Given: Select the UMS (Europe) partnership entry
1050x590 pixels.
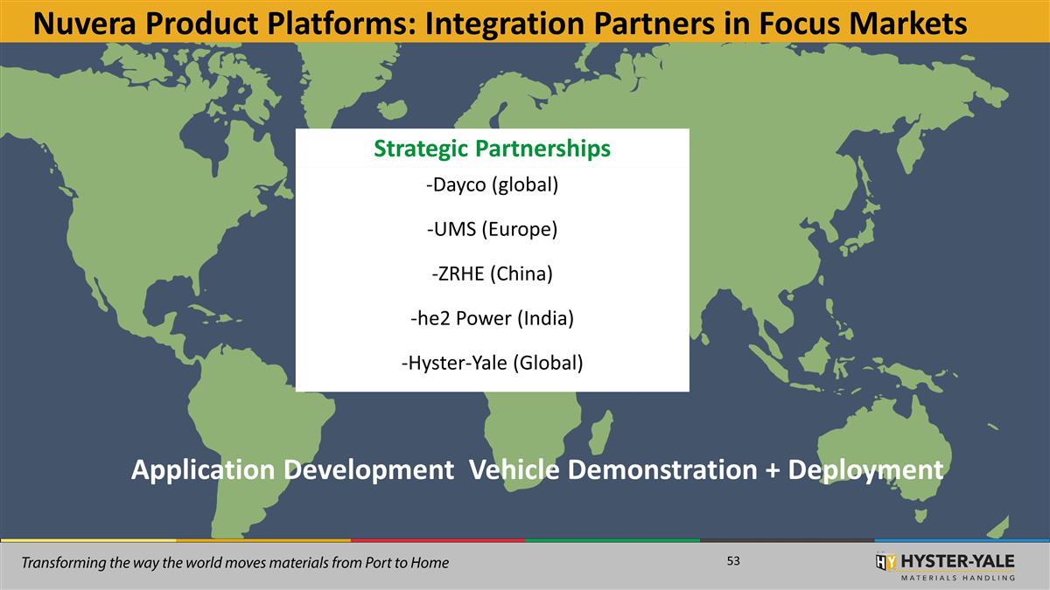Looking at the screenshot, I should coord(493,229).
